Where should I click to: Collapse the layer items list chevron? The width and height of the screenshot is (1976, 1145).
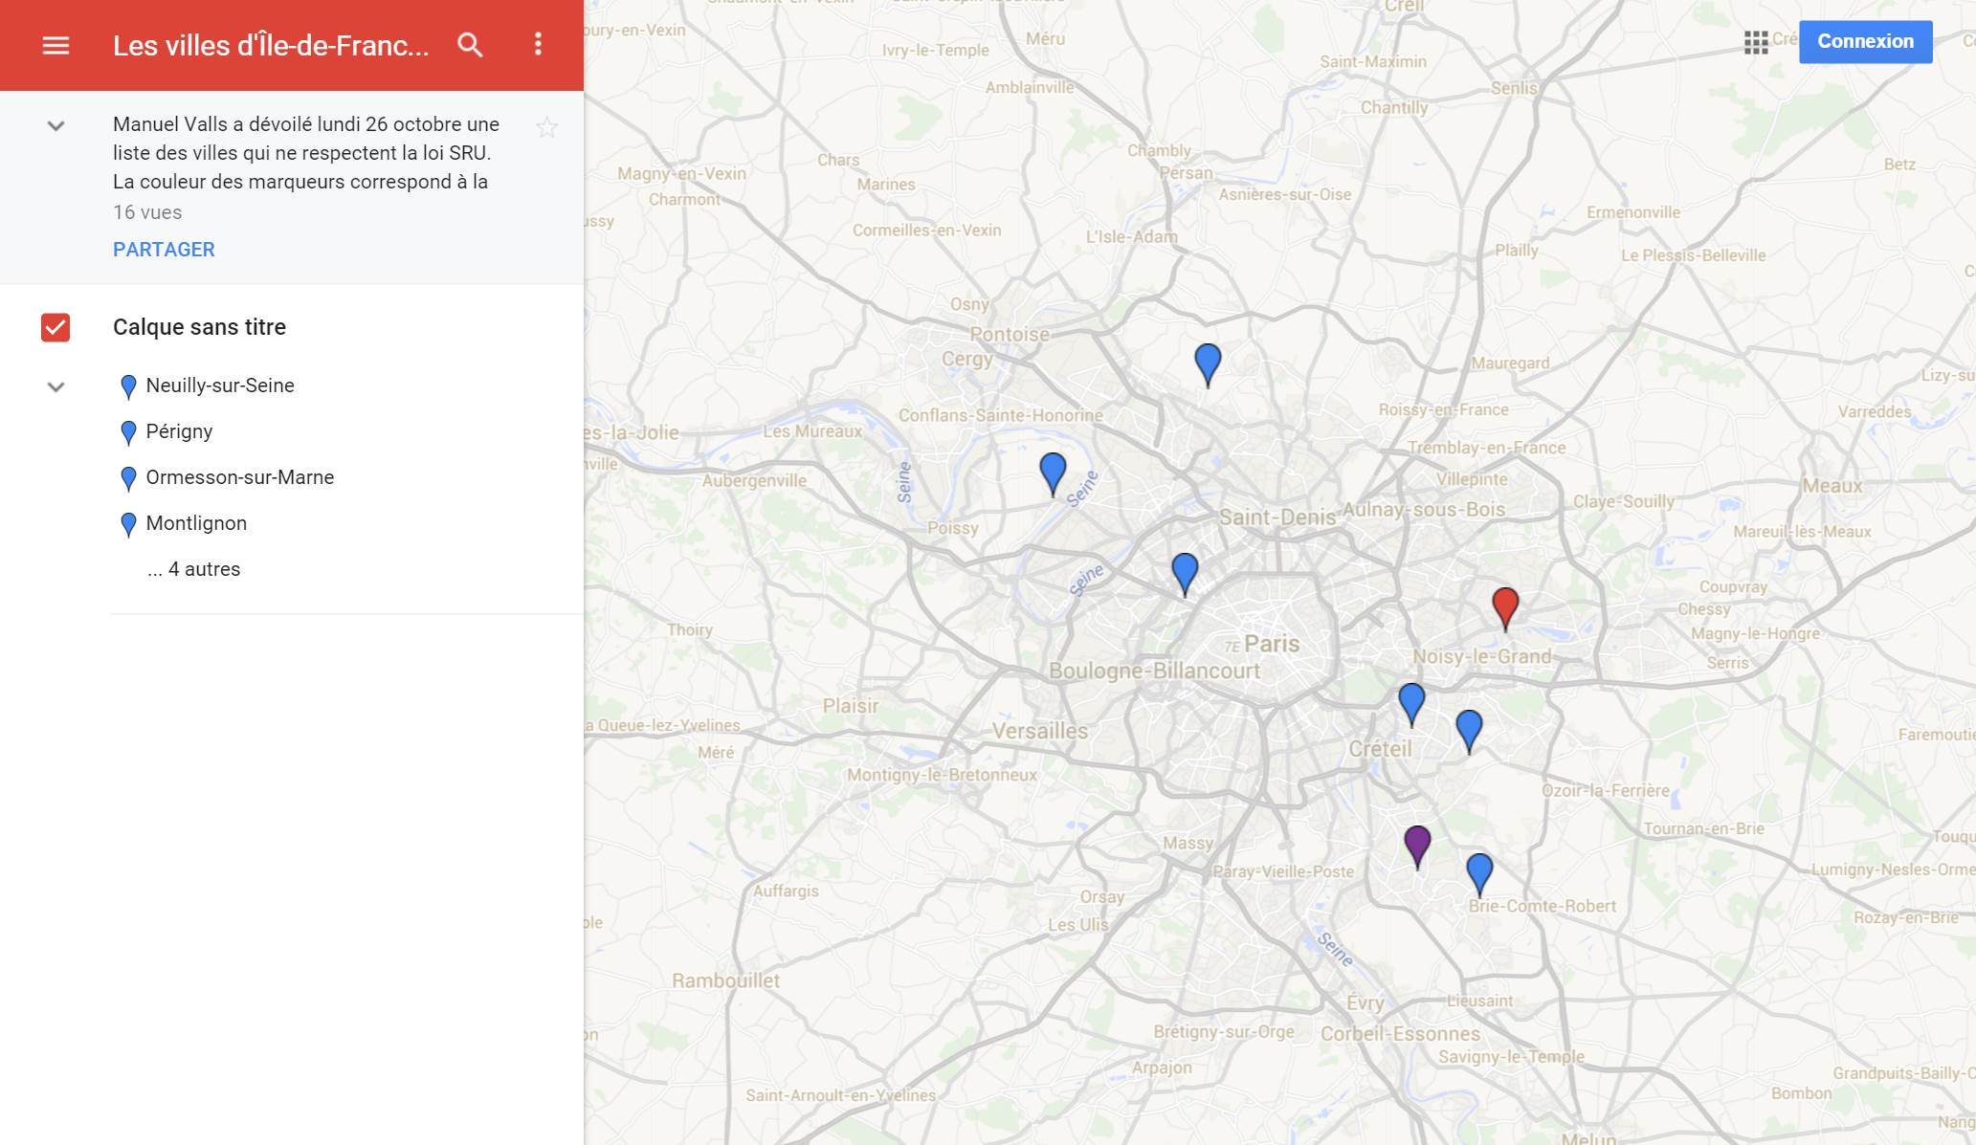(x=56, y=387)
